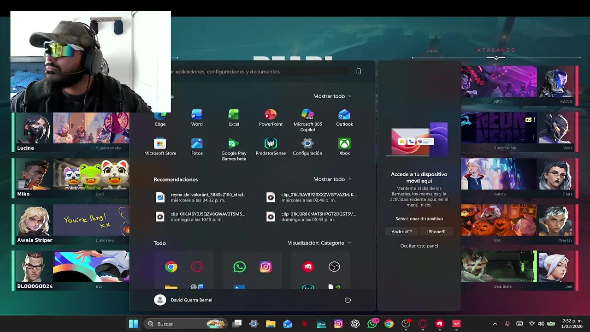Select Awela Striper player card
This screenshot has width=590, height=332.
tap(71, 225)
